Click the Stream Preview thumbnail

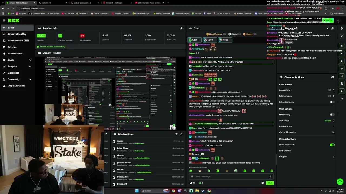click(110, 93)
